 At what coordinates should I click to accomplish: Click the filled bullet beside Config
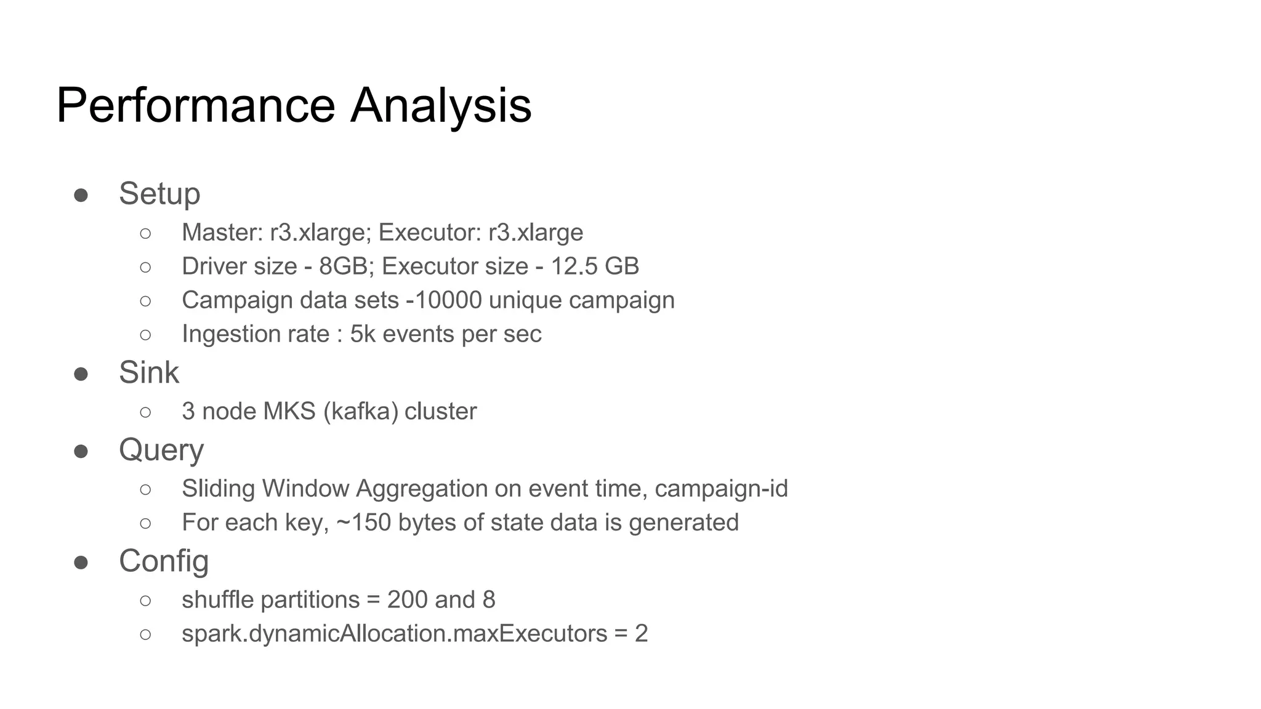(x=81, y=563)
